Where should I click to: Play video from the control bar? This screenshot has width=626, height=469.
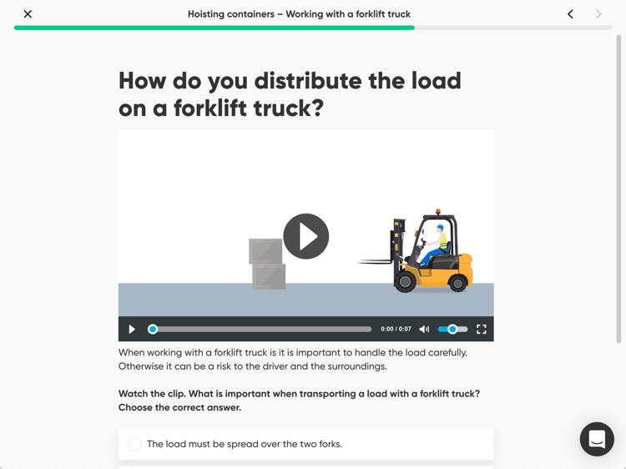click(132, 330)
